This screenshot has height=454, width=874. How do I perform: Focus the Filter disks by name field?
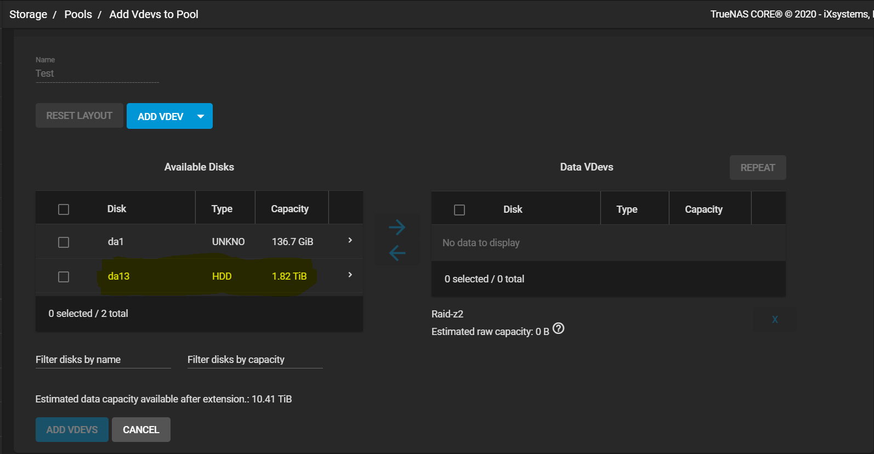tap(103, 360)
